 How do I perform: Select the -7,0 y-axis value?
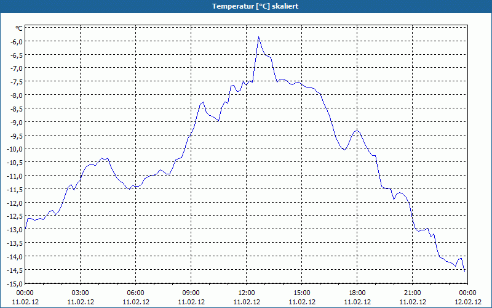pyautogui.click(x=17, y=68)
